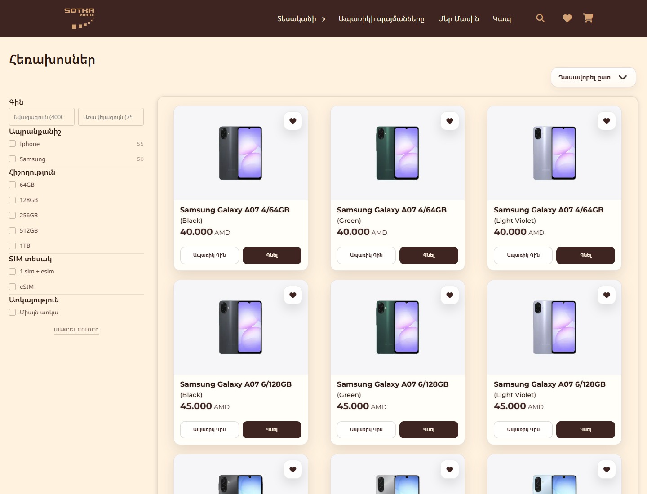Open the wishlist heart in header
This screenshot has height=494, width=647.
(x=567, y=18)
